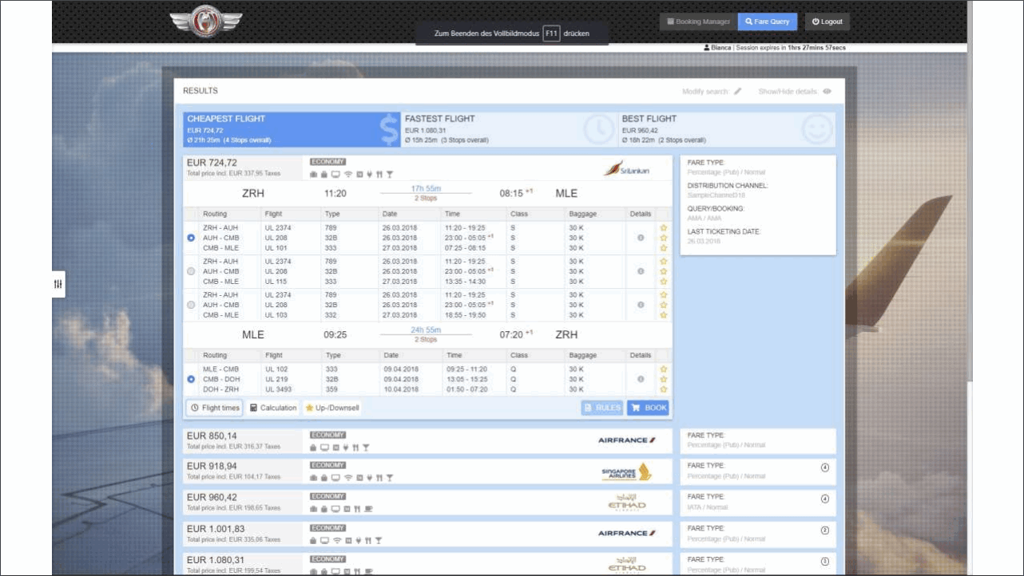
Task: Toggle Show/Hide details eye icon
Action: click(x=827, y=92)
